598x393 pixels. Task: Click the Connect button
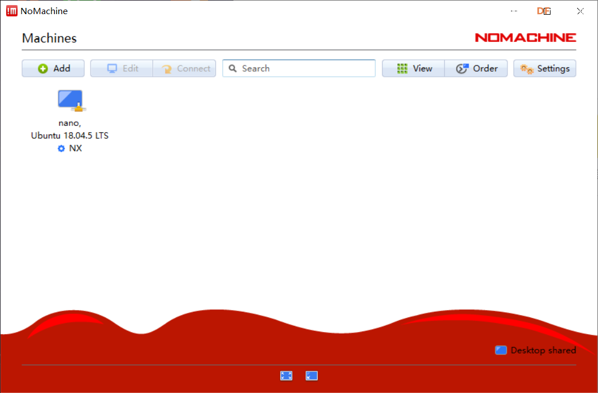click(185, 68)
